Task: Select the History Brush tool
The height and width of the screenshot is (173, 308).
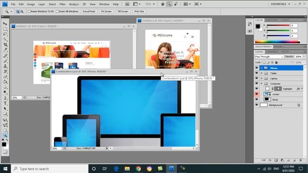Action: point(5,72)
